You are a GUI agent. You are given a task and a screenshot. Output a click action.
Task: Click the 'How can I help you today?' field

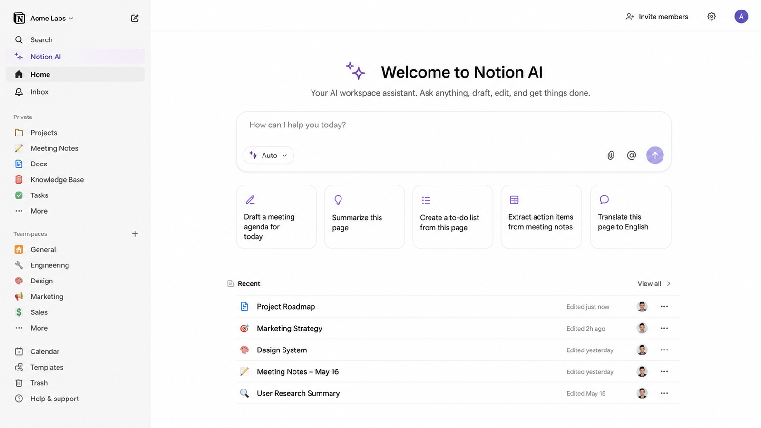[453, 126]
